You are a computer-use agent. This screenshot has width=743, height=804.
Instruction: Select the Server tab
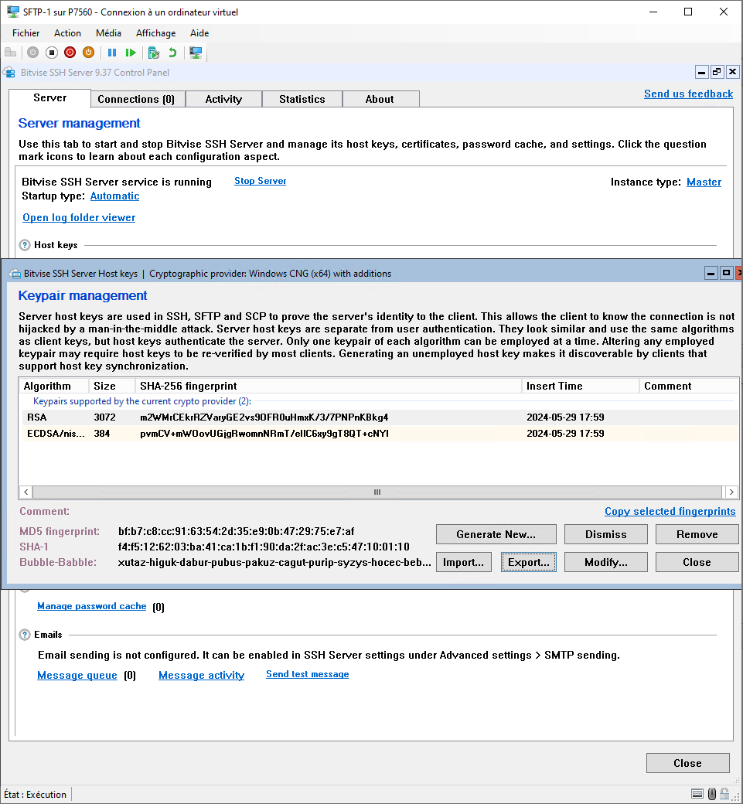coord(49,98)
